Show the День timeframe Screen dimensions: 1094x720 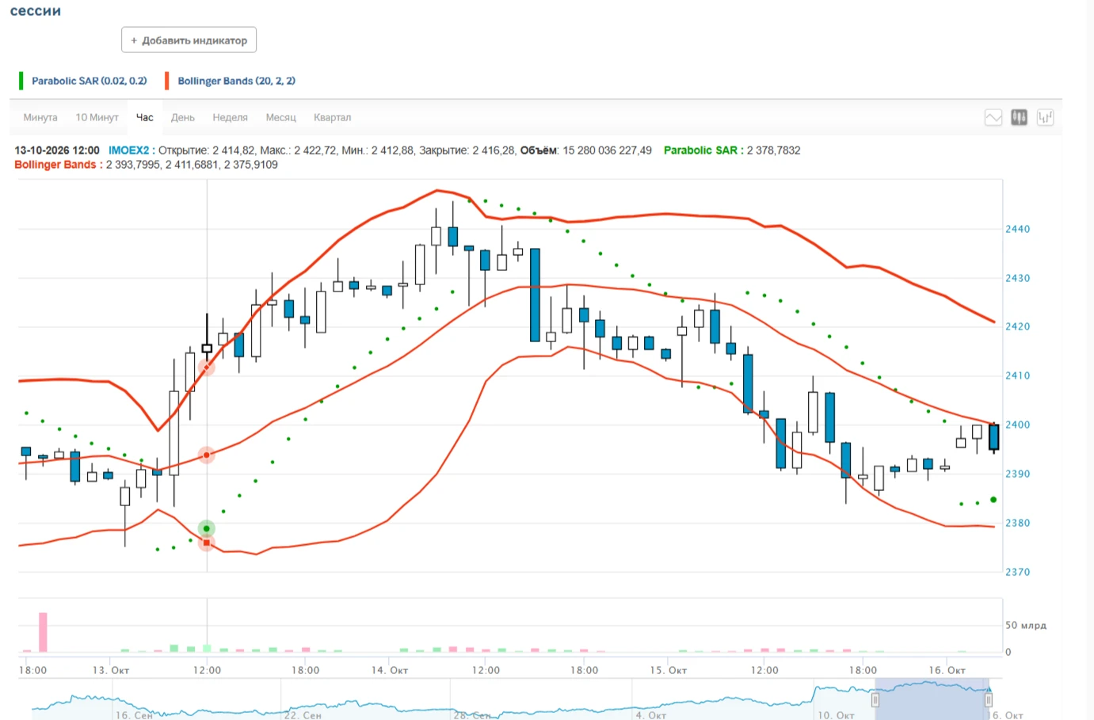pyautogui.click(x=183, y=117)
